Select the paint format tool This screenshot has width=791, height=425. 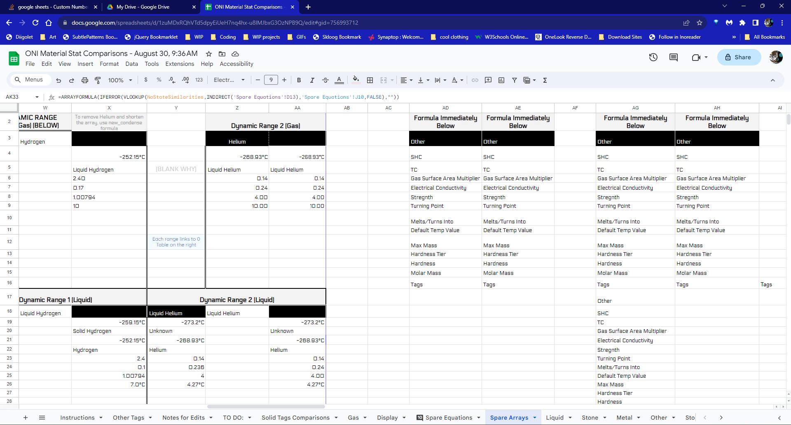click(x=98, y=80)
